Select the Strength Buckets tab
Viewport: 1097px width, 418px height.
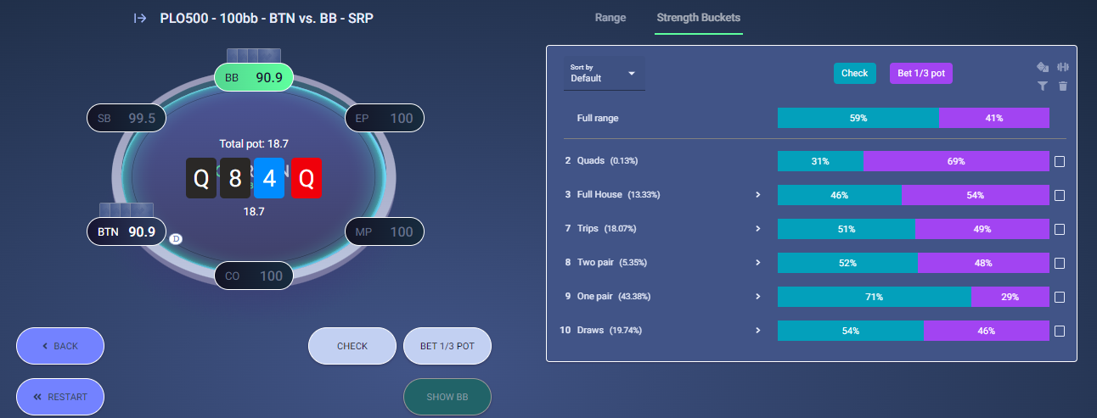click(699, 18)
